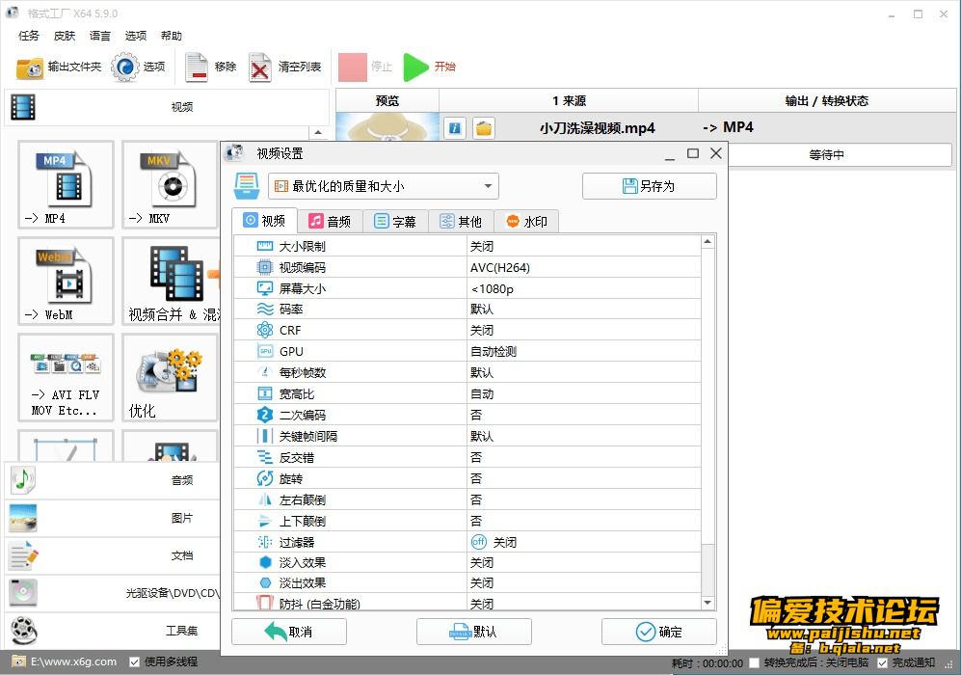Start conversion with the green 开始 button
961x675 pixels.
pyautogui.click(x=430, y=67)
